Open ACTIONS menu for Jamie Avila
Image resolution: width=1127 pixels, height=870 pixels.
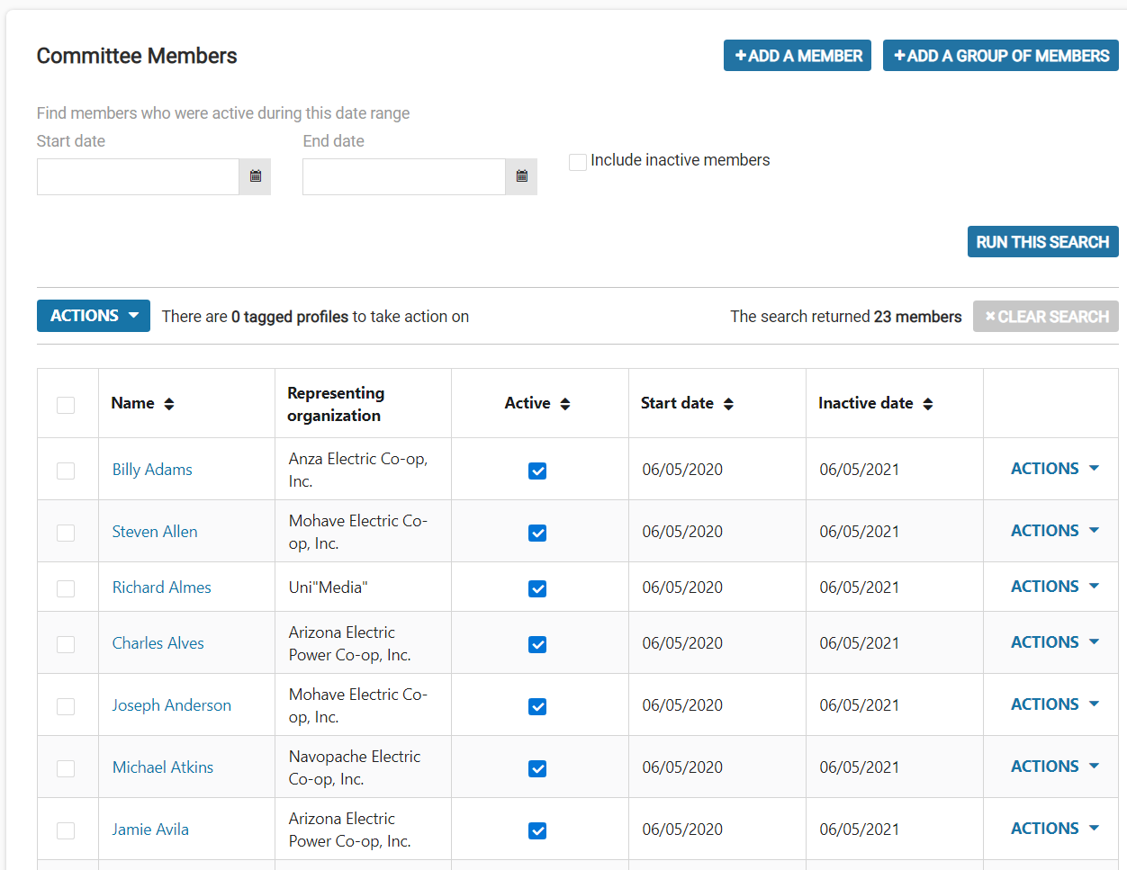(1055, 829)
